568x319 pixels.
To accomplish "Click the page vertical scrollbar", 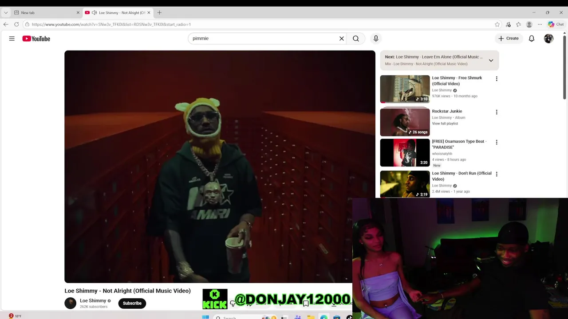I will (564, 66).
